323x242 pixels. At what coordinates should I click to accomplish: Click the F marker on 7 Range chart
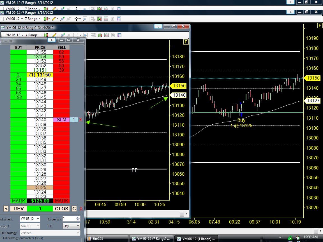coord(320,26)
